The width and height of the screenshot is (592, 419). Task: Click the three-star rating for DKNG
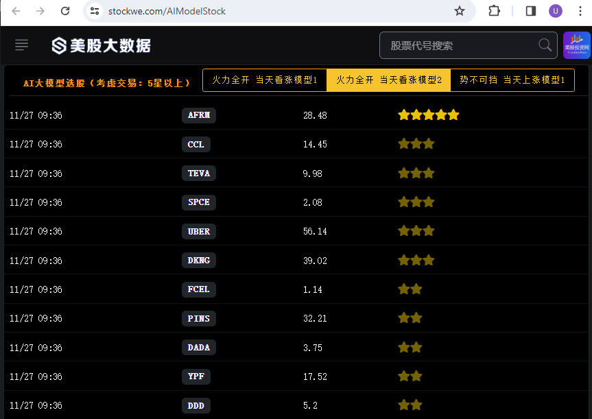click(416, 260)
